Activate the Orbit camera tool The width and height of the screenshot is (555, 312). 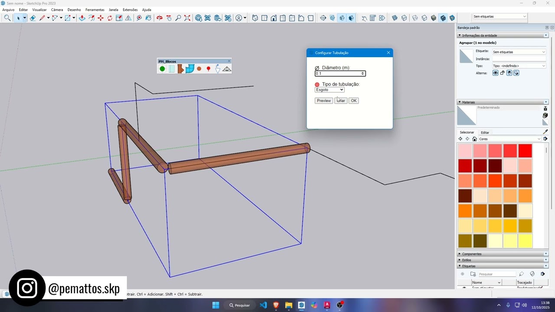click(x=159, y=18)
